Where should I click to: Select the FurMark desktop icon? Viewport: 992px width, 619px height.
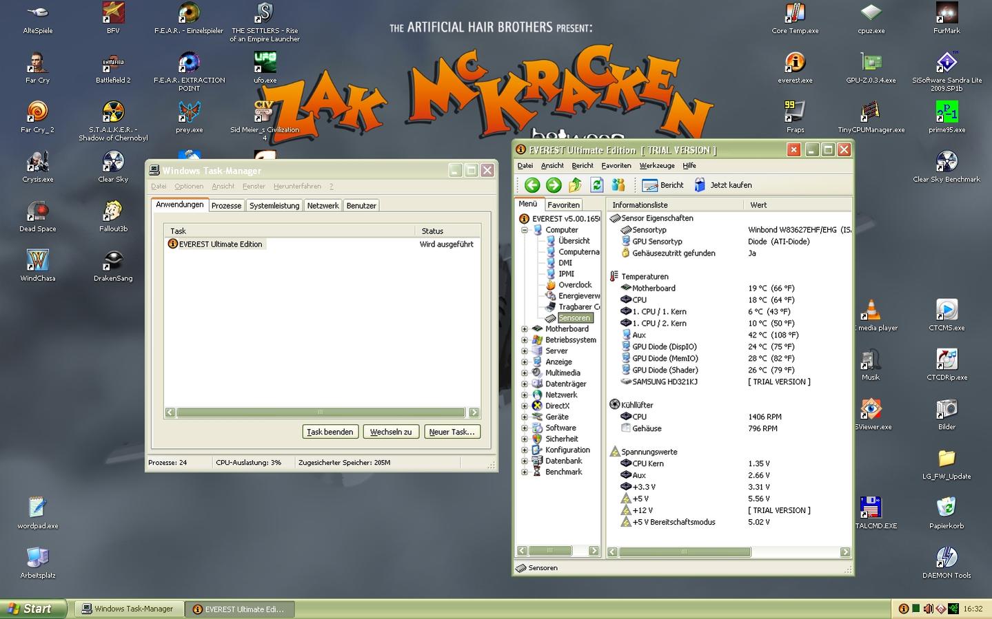coord(947,19)
